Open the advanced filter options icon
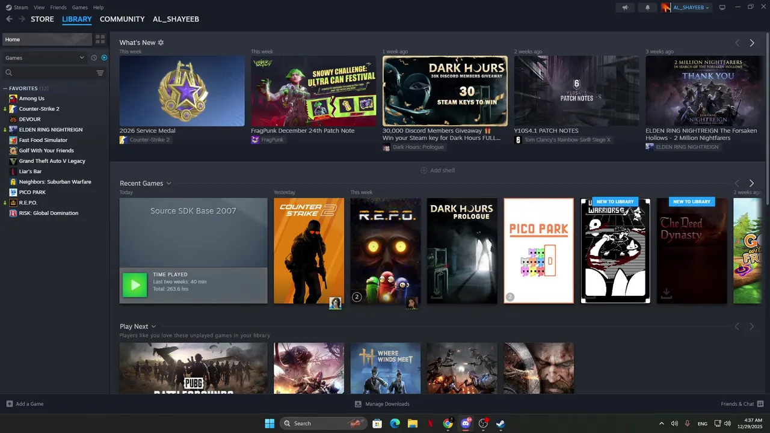 [x=100, y=73]
